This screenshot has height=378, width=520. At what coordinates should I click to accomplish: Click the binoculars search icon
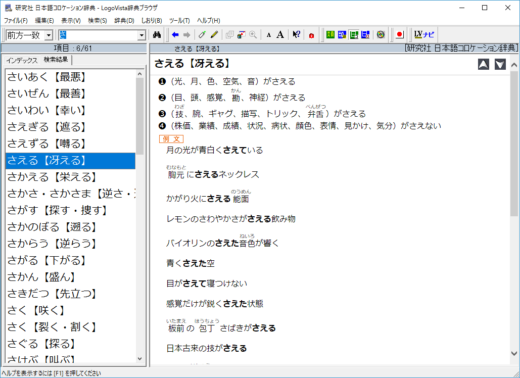[157, 34]
